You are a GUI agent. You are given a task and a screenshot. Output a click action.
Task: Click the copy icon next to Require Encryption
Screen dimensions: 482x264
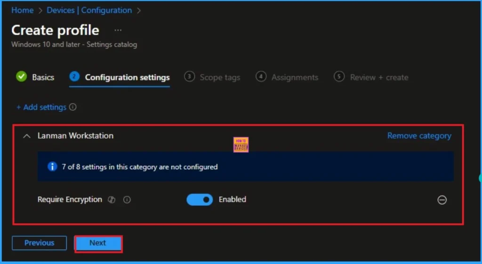pos(112,200)
